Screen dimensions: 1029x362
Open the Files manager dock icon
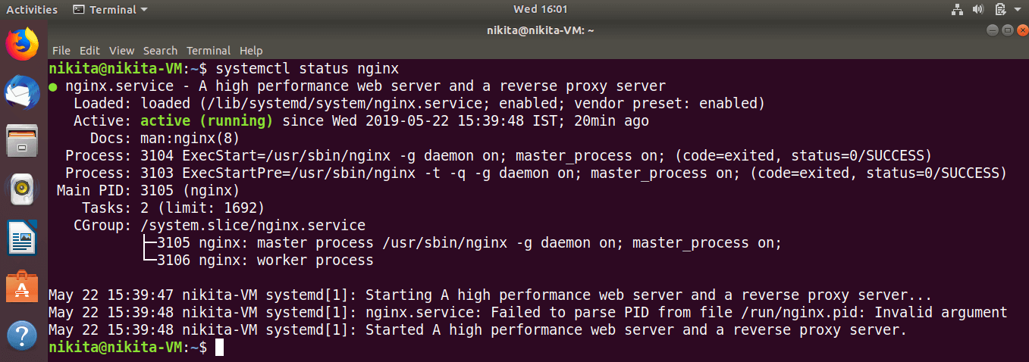(x=22, y=142)
